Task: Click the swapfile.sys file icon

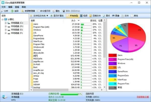Action: coord(32,70)
